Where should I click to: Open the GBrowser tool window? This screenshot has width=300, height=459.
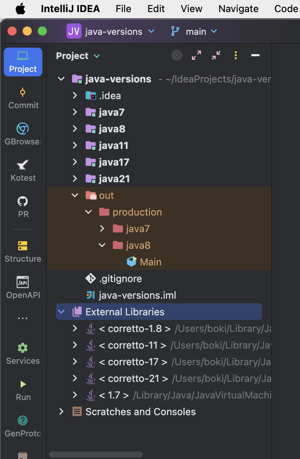point(23,135)
